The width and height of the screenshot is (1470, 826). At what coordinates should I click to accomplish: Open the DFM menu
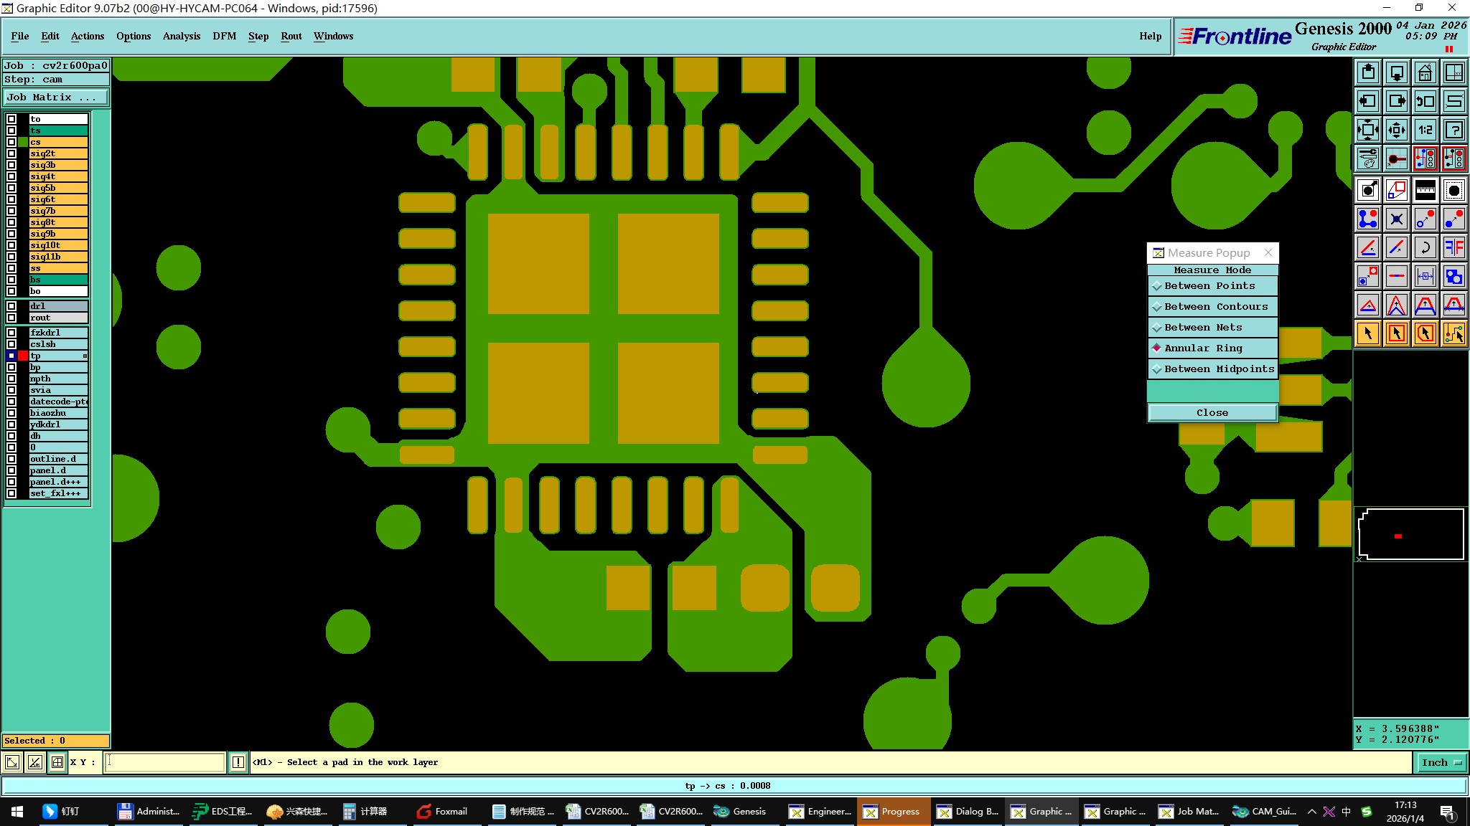[224, 36]
